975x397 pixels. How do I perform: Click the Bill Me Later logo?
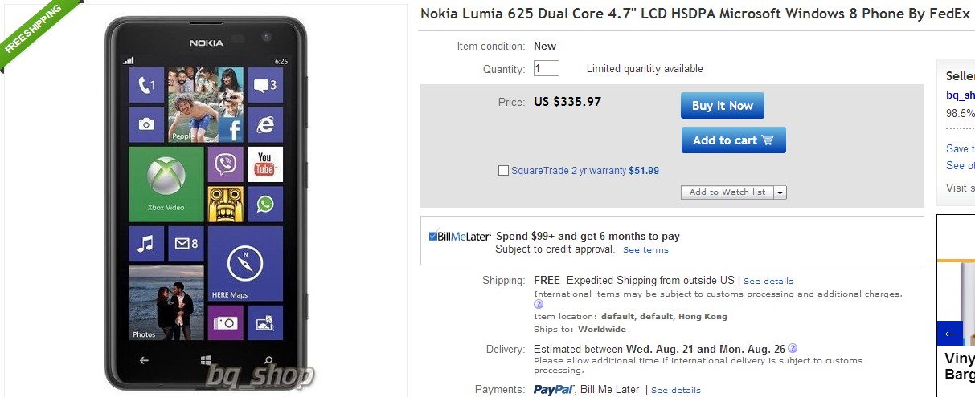tap(460, 237)
